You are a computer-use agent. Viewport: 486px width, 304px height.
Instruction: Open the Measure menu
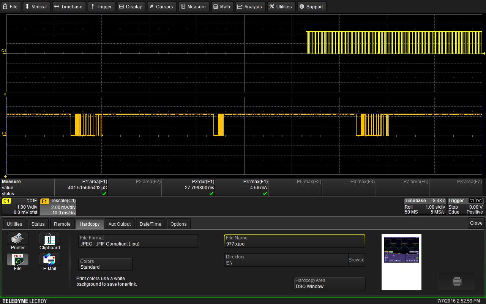tap(193, 6)
